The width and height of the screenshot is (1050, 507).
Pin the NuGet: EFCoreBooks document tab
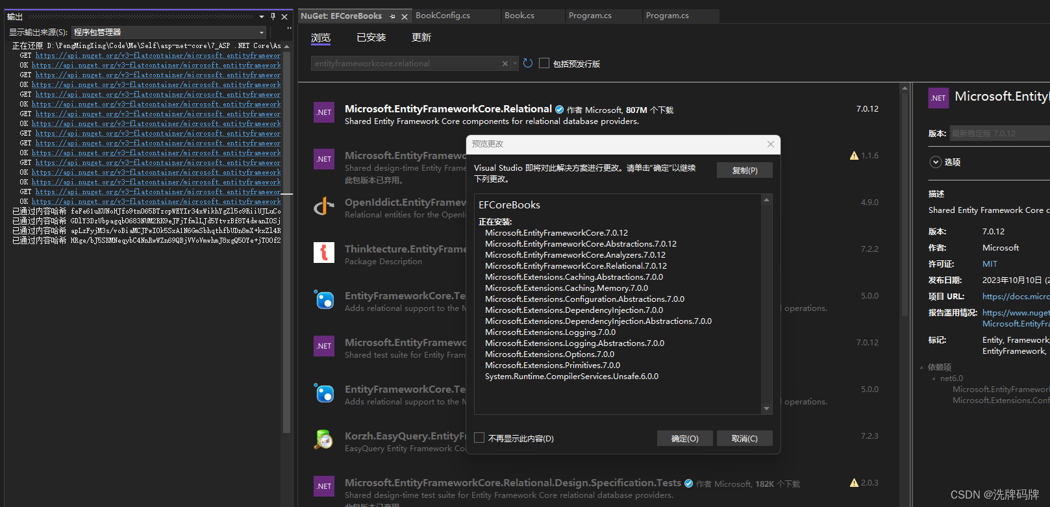point(392,16)
